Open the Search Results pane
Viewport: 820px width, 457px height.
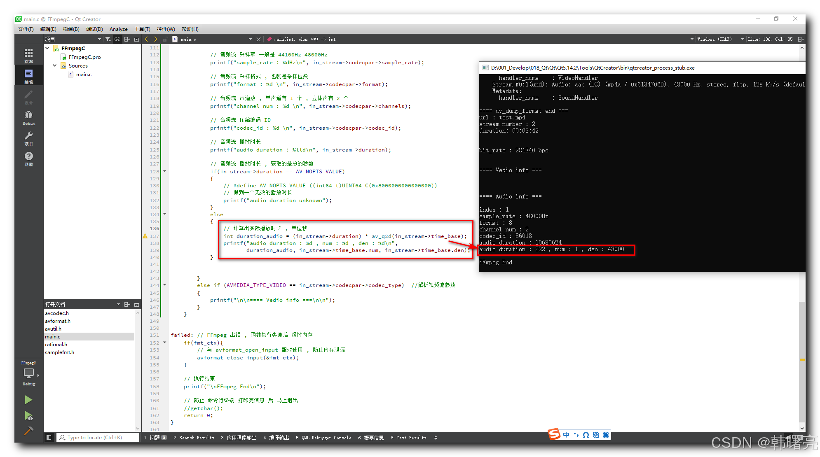(194, 438)
